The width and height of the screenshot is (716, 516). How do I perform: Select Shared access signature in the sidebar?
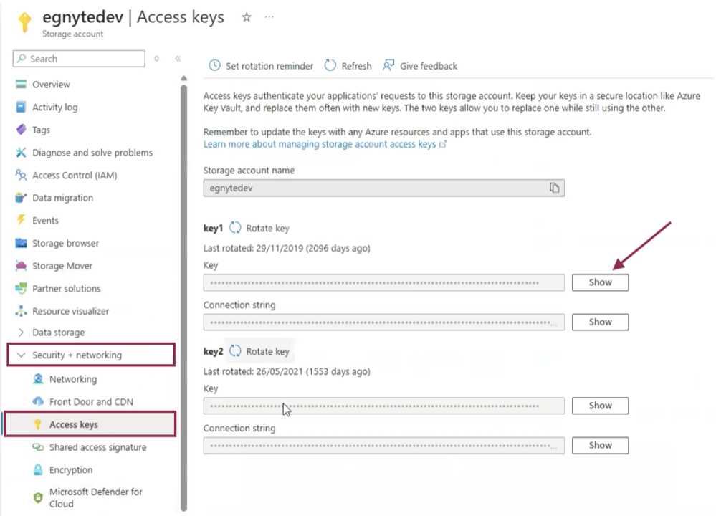[x=98, y=446]
